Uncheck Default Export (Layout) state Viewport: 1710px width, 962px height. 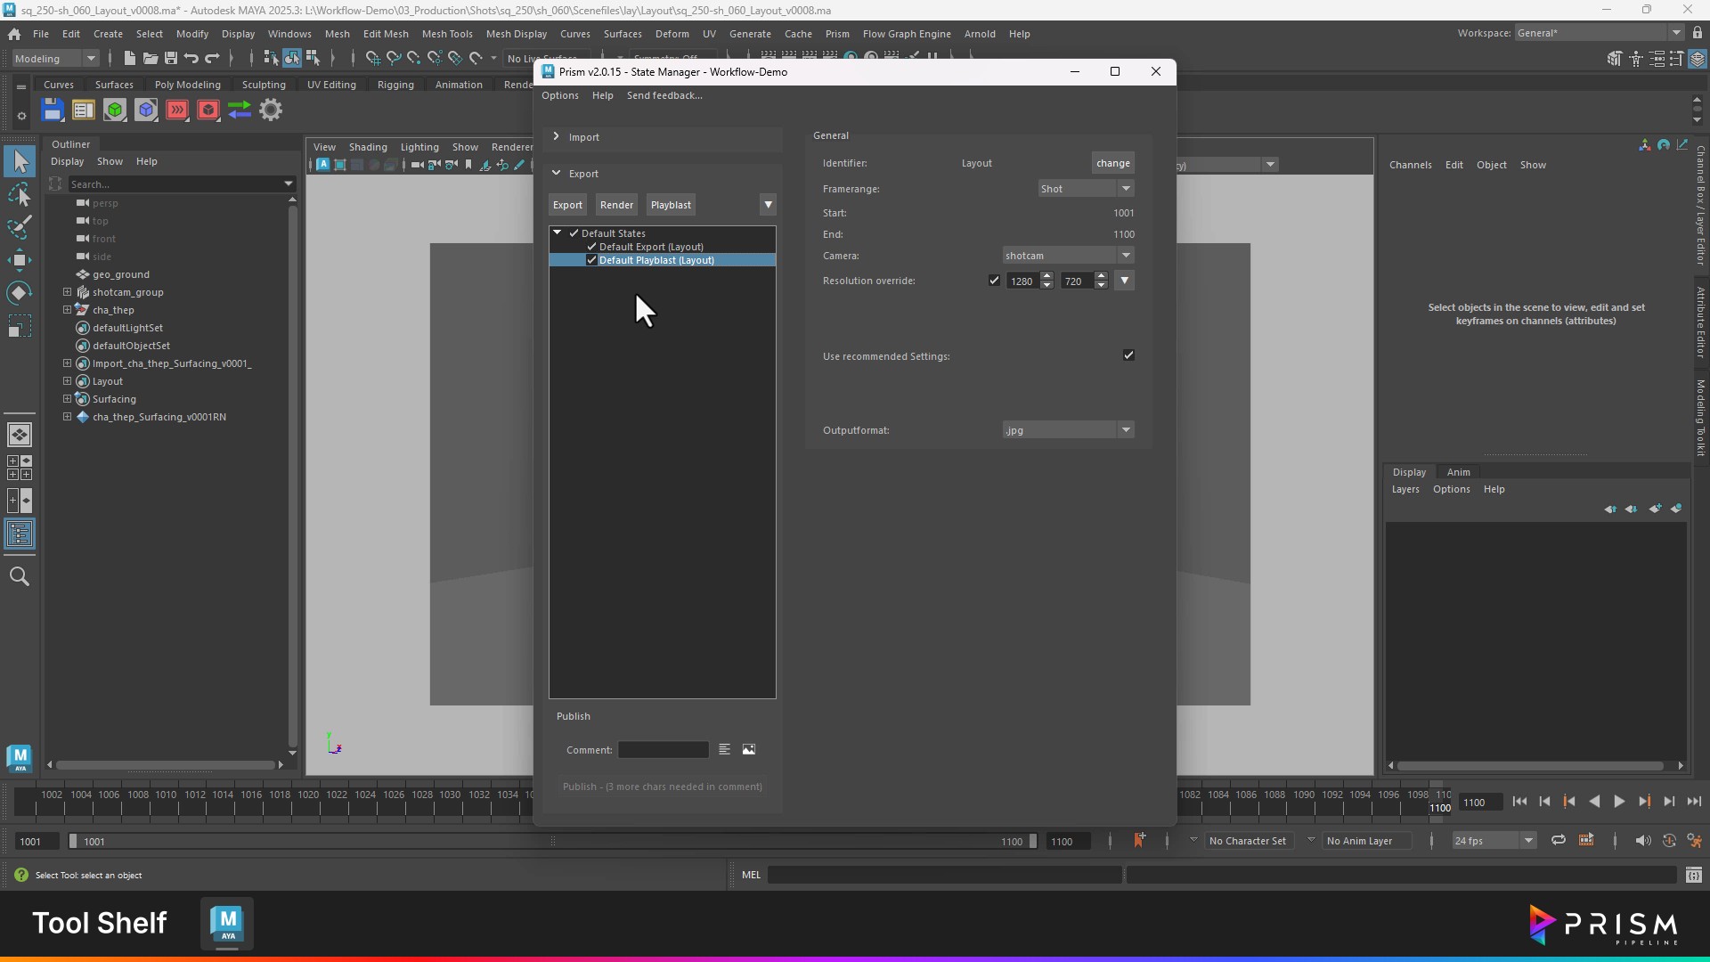591,247
